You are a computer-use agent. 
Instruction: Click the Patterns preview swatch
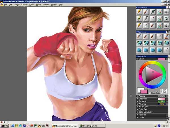coord(161,101)
